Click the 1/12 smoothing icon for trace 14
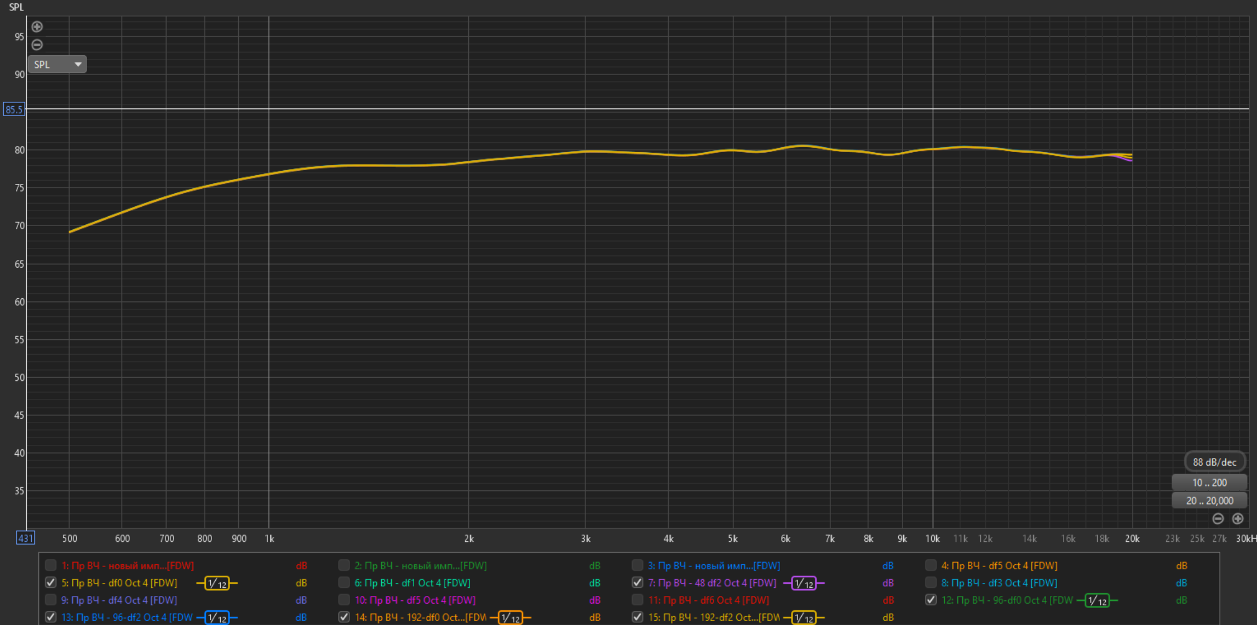Viewport: 1257px width, 625px height. 510,618
